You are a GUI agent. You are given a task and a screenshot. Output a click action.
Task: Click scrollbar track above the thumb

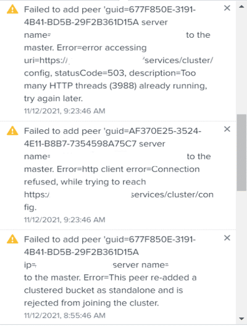[x=241, y=62]
